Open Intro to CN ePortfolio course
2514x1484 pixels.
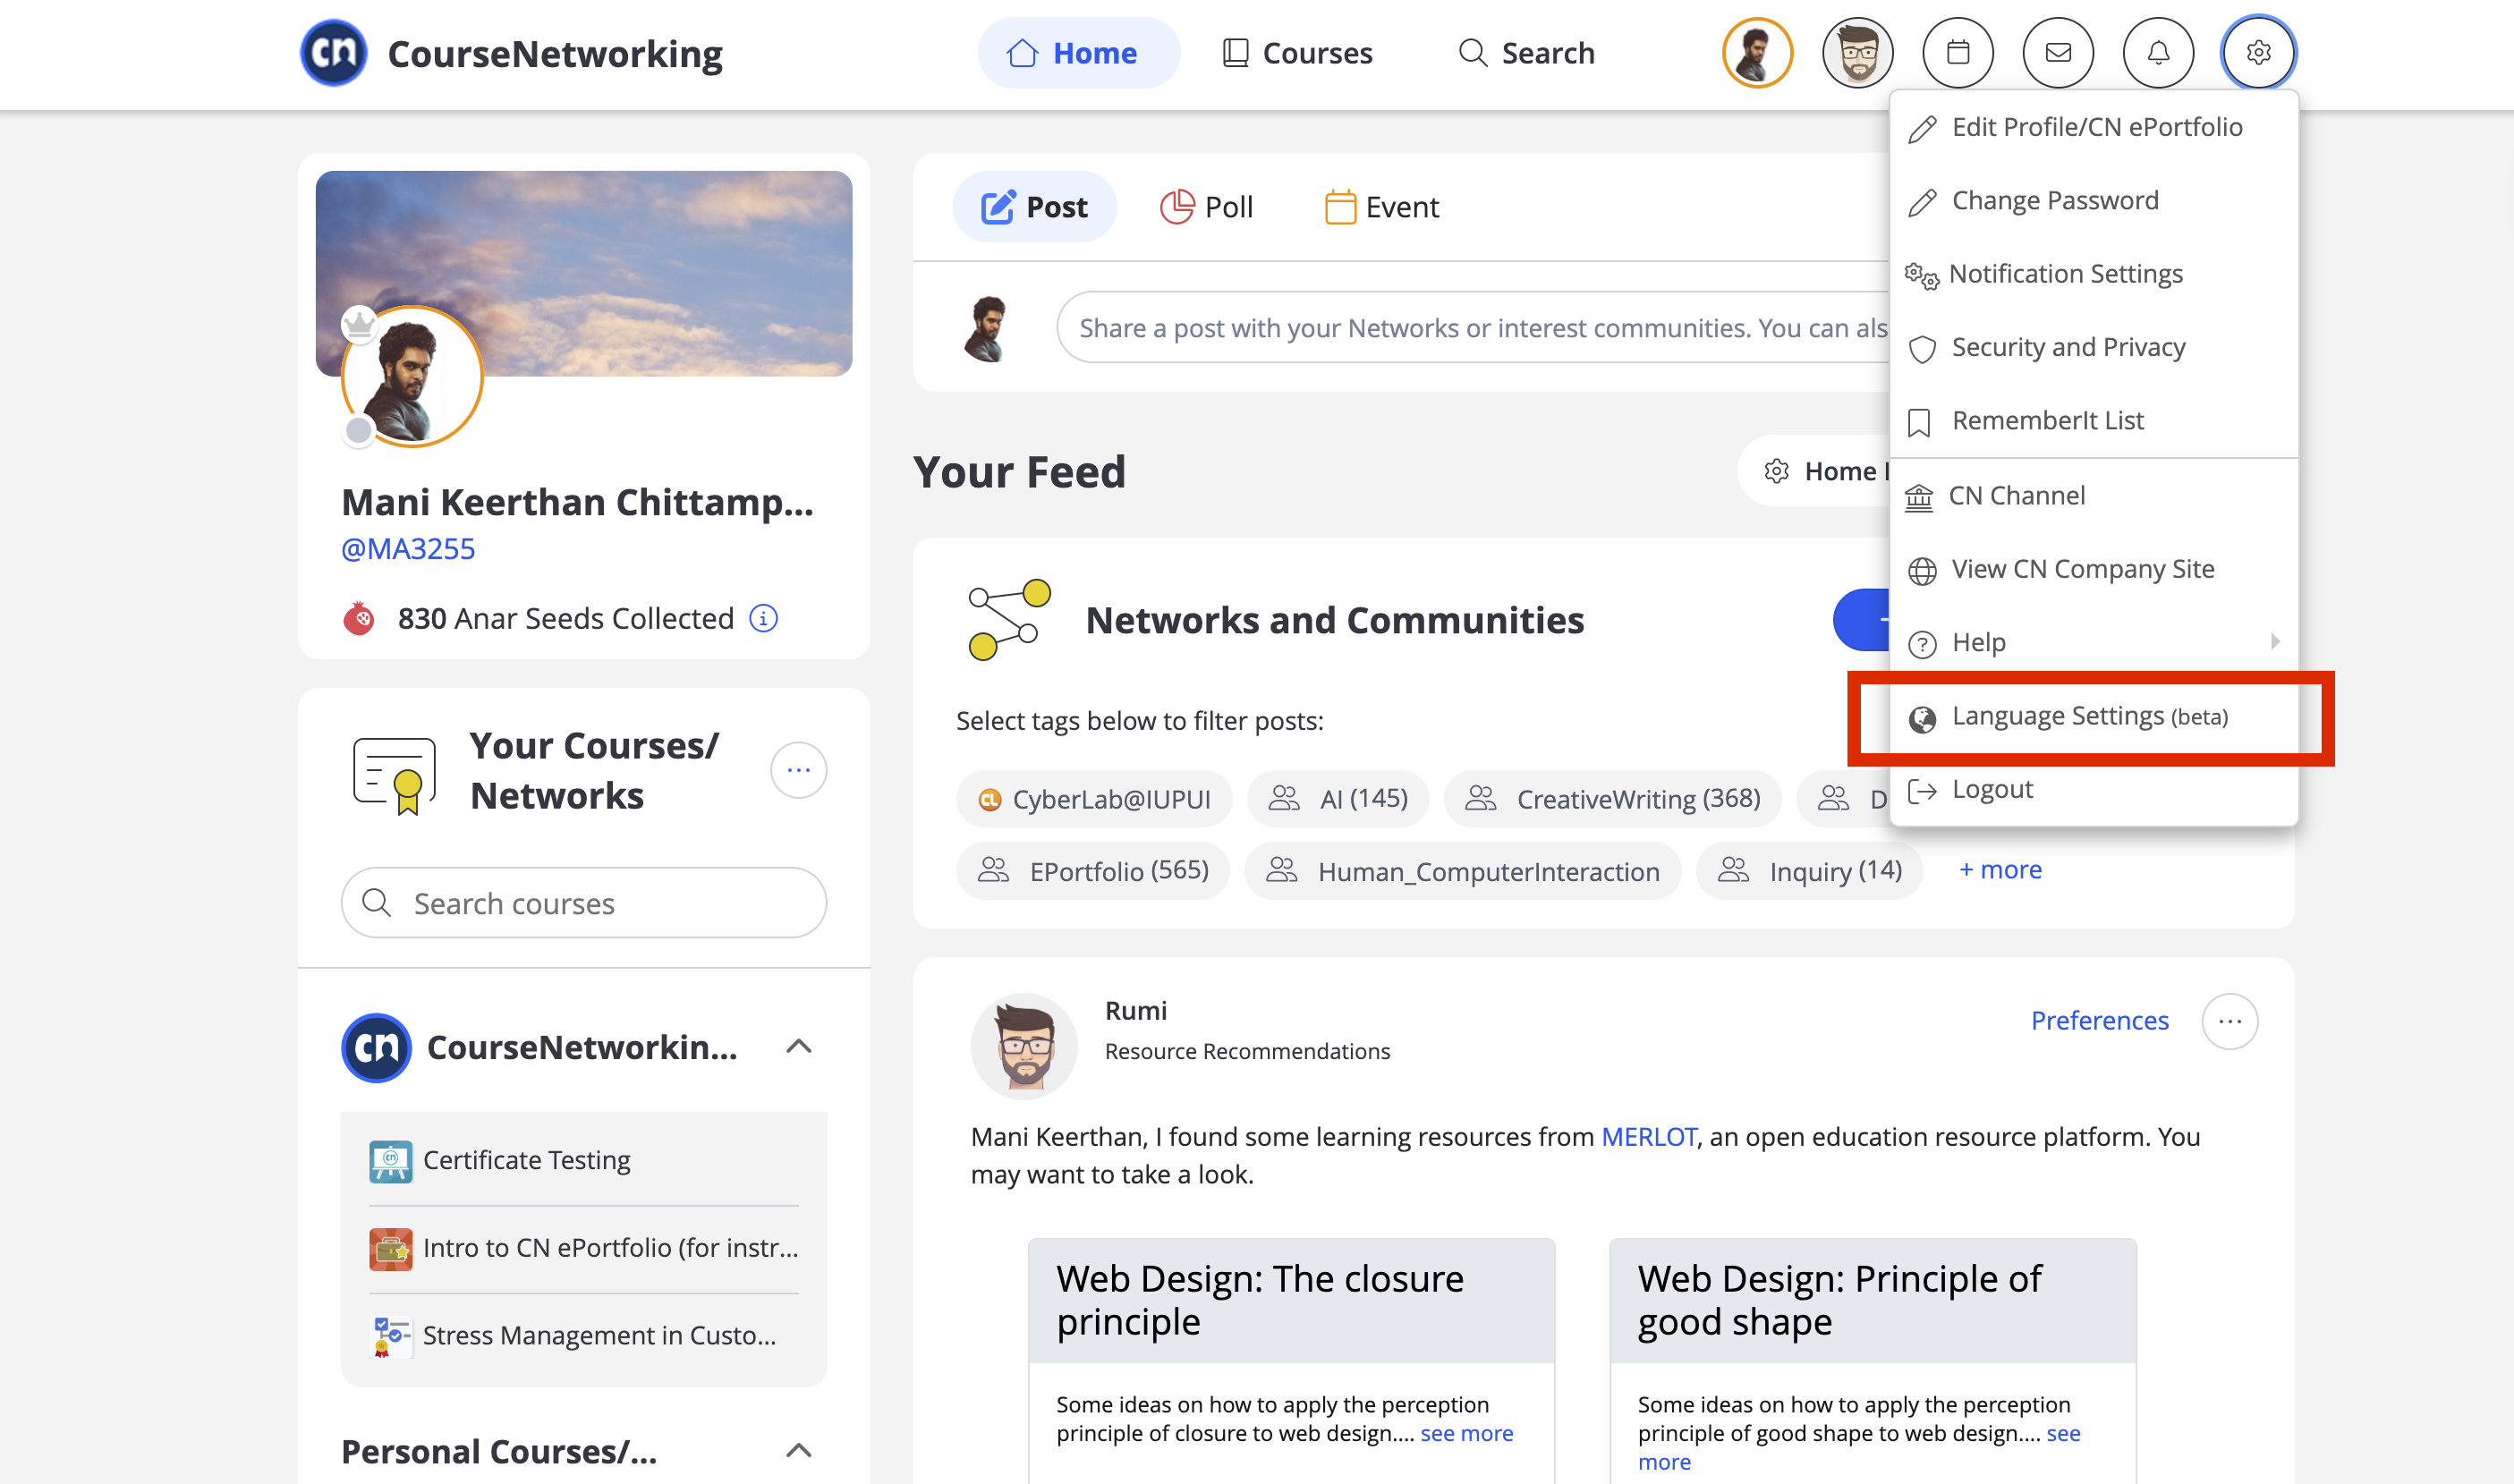611,1249
